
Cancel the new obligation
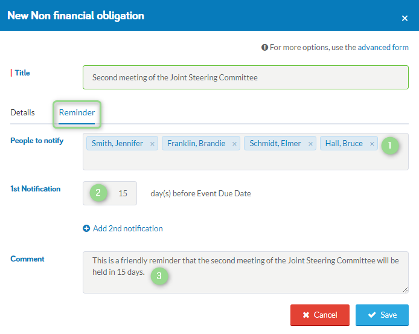pyautogui.click(x=320, y=315)
